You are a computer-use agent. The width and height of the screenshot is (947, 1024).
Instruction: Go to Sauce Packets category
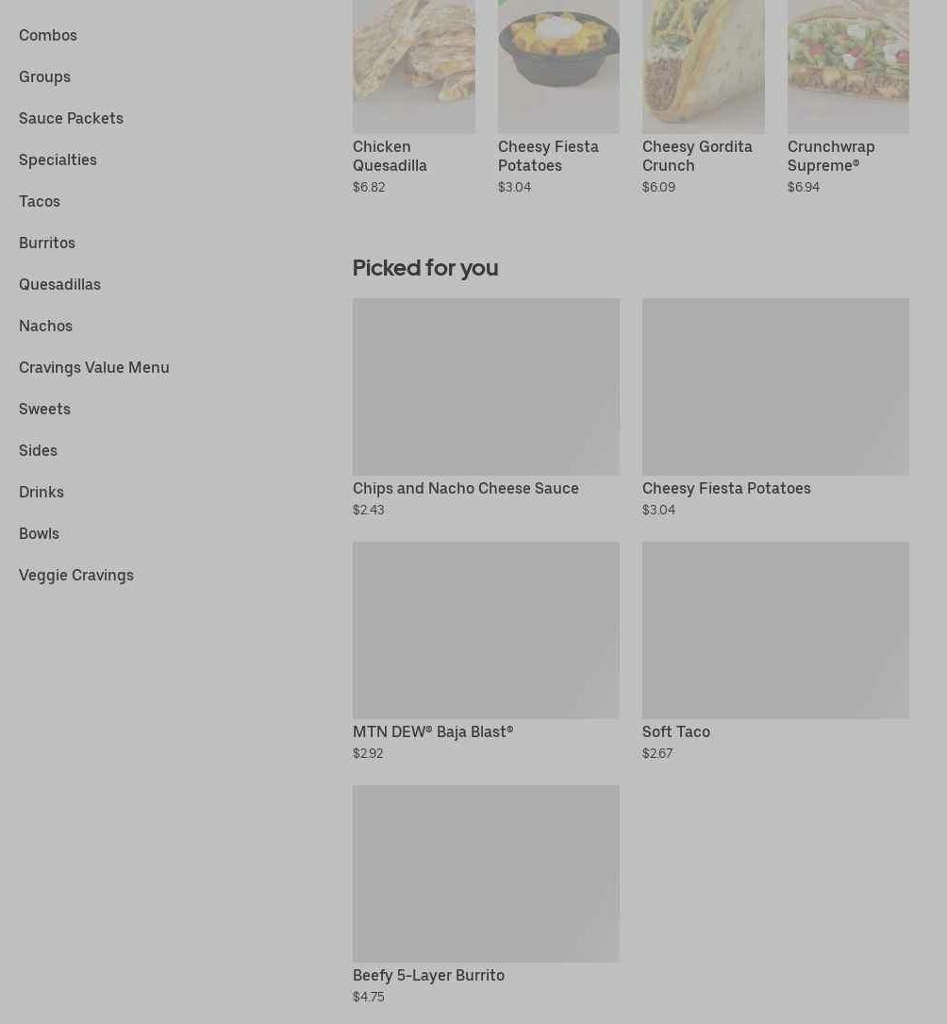click(x=71, y=118)
